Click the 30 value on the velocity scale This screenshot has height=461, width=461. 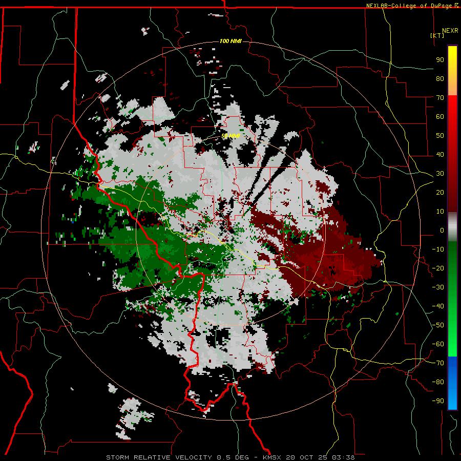pyautogui.click(x=440, y=174)
